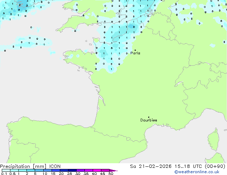Click the 20 to 25 legend swatch
Screen dimensions: 227x175
[64, 170]
